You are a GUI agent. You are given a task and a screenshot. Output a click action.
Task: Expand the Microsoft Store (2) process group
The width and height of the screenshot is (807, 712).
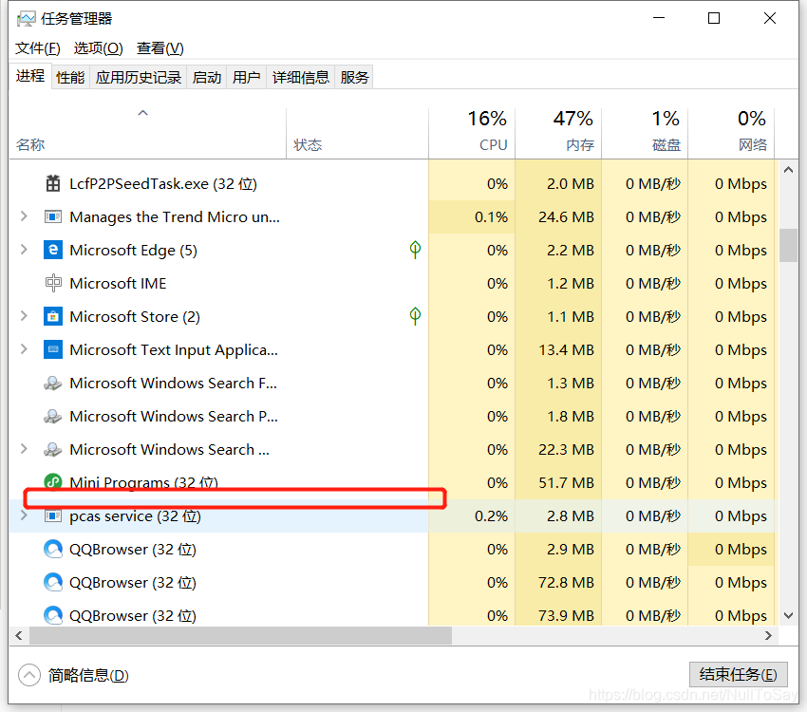24,316
